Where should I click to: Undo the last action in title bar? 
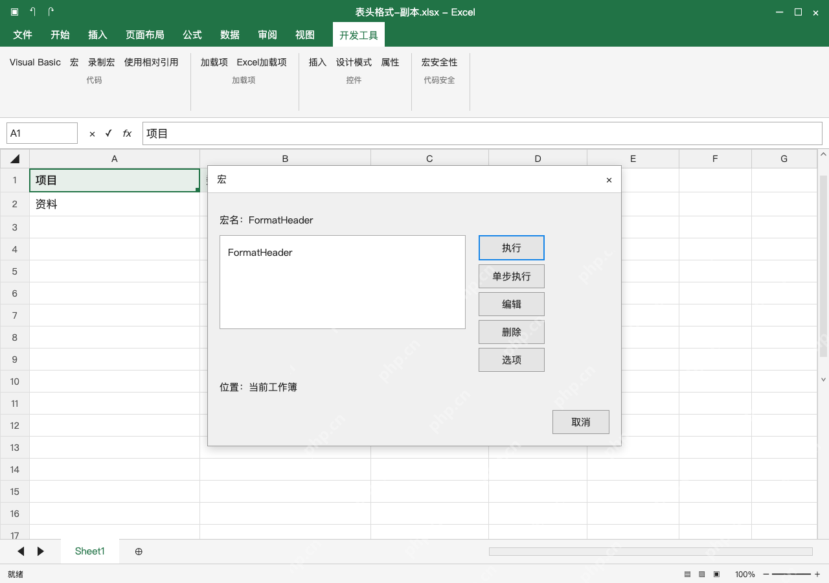click(x=33, y=12)
